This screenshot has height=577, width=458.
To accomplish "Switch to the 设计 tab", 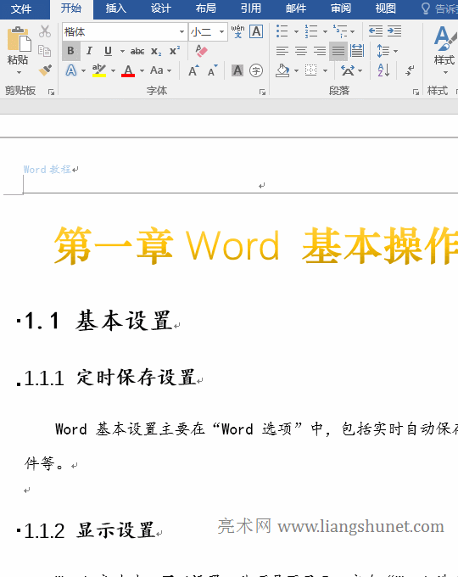I will [161, 8].
